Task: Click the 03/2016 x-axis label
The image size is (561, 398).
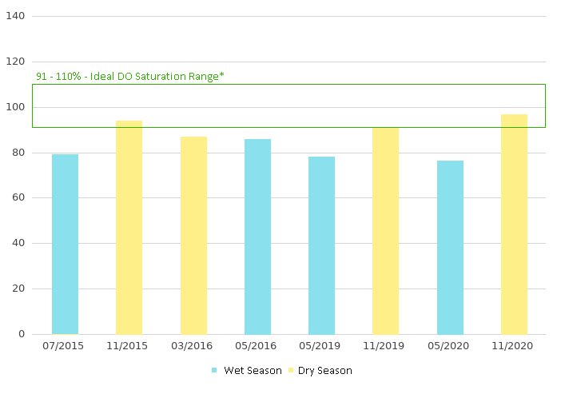Action: 193,346
